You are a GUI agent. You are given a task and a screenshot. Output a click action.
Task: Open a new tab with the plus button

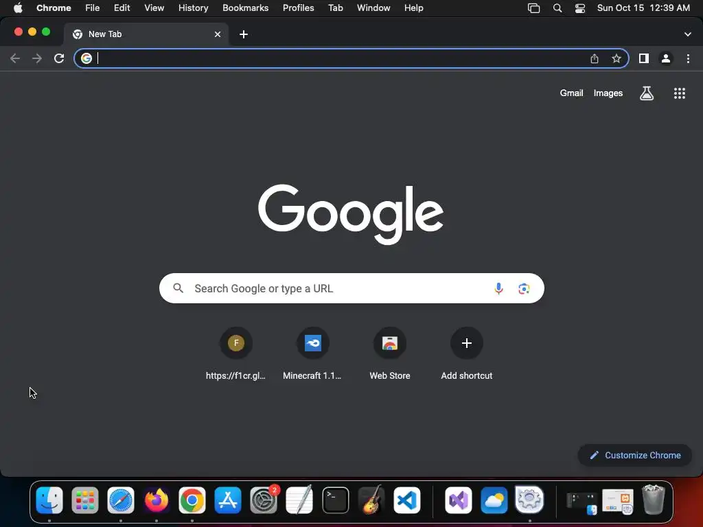tap(244, 34)
